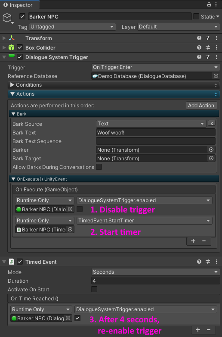The height and width of the screenshot is (337, 222).
Task: Open Timed Event help icon
Action: pos(199,262)
